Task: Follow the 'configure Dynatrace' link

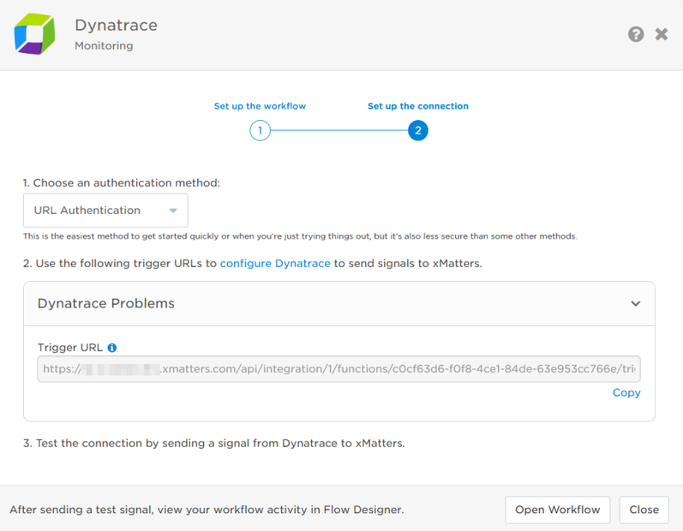Action: tap(275, 264)
